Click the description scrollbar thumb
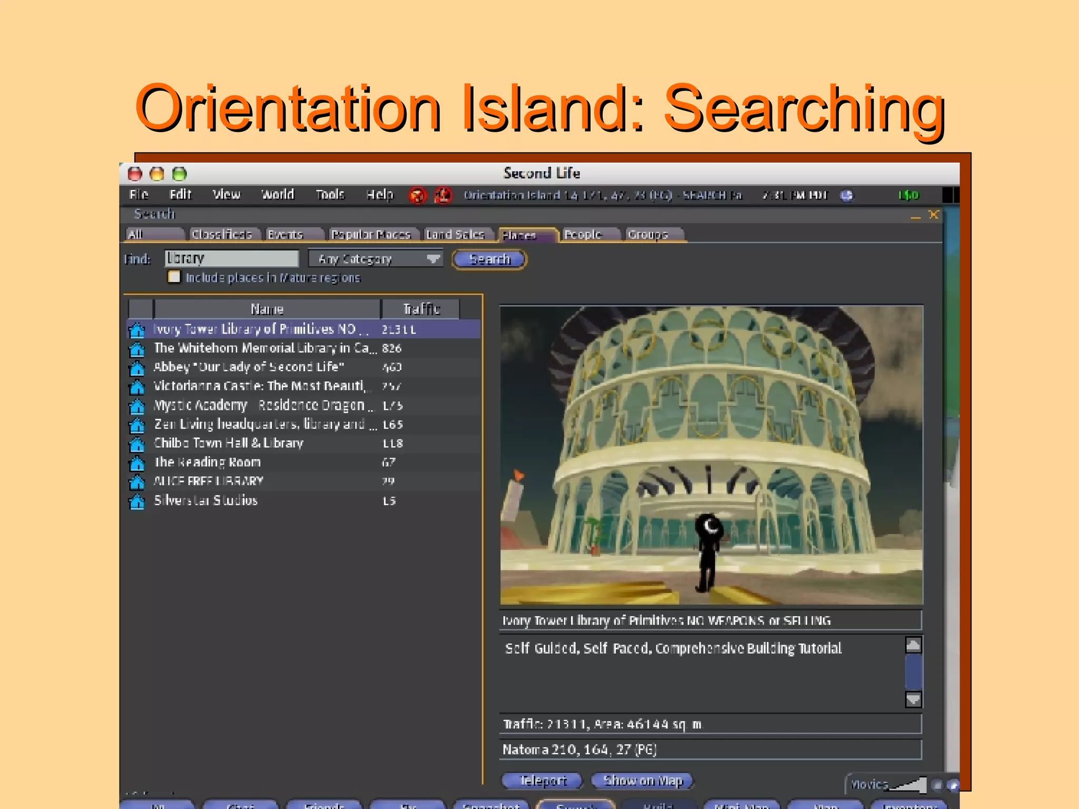Screen dimensions: 1079x809 pyautogui.click(x=913, y=672)
